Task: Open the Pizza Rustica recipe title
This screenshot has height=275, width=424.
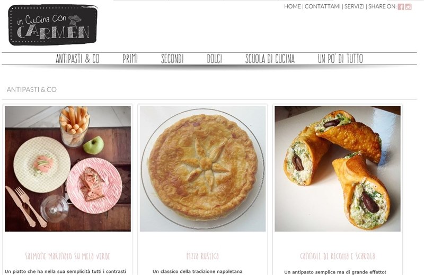Action: pos(202,256)
